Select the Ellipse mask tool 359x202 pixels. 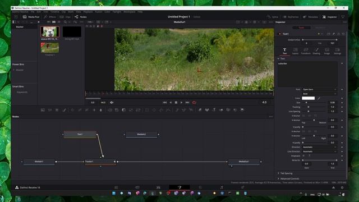pyautogui.click(x=154, y=110)
